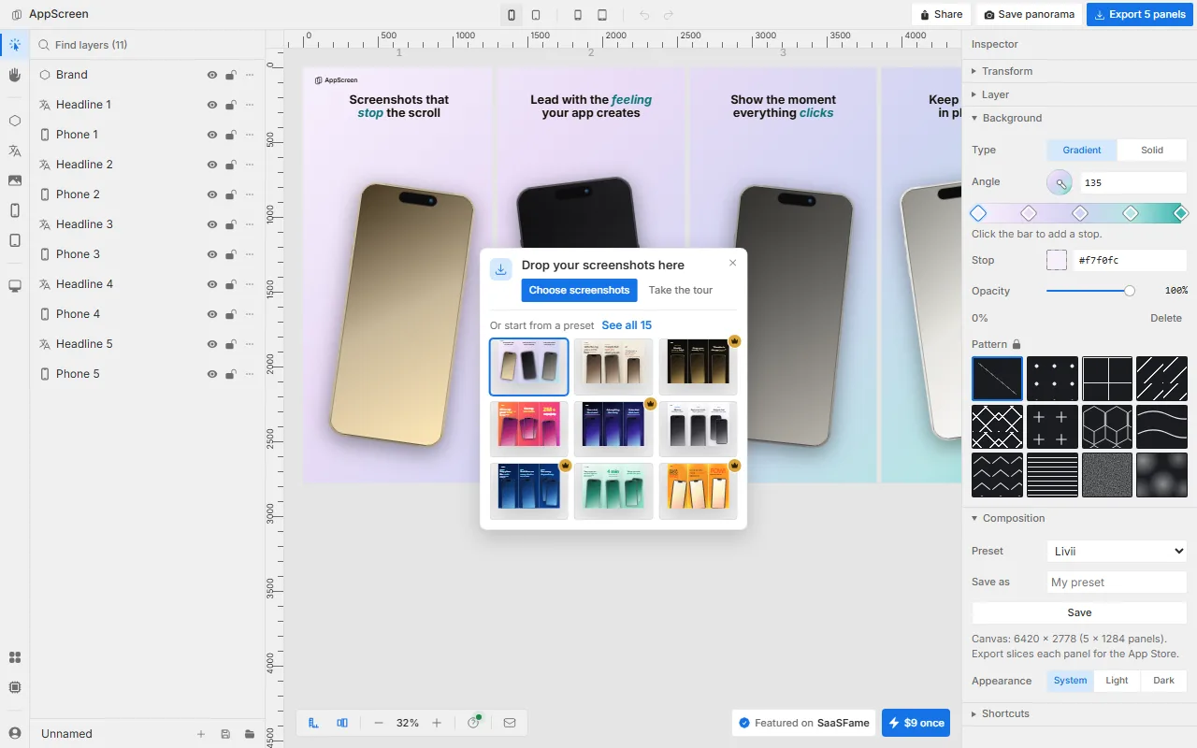Viewport: 1197px width, 748px height.
Task: Activate the hand pan tool
Action: coord(14,75)
